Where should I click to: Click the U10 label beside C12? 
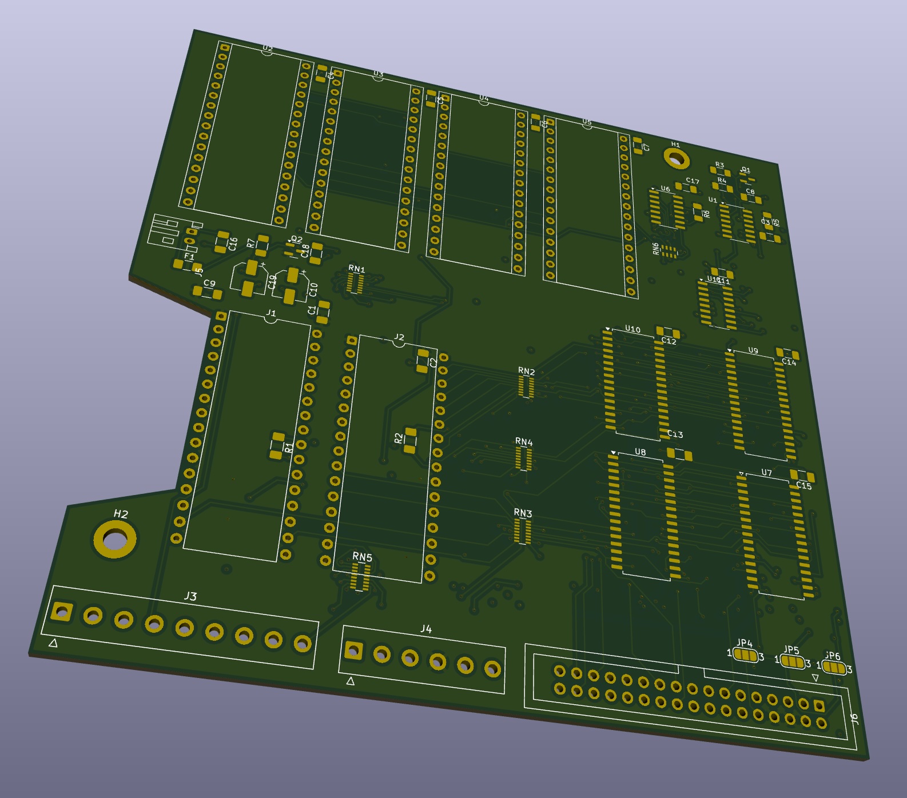(x=632, y=329)
